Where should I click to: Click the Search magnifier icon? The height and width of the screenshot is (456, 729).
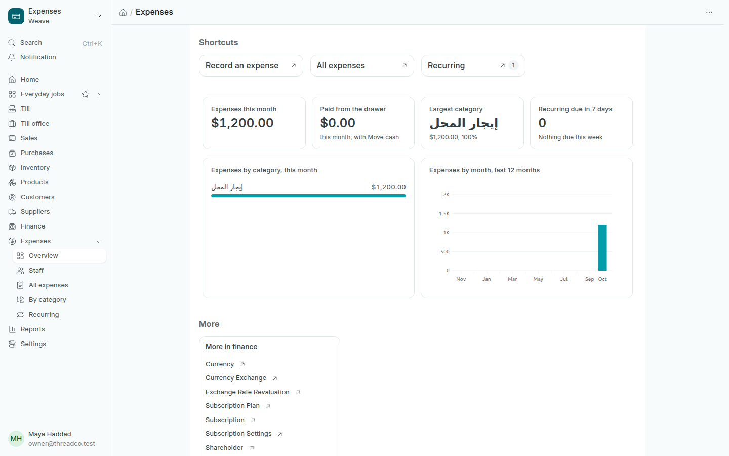click(12, 43)
